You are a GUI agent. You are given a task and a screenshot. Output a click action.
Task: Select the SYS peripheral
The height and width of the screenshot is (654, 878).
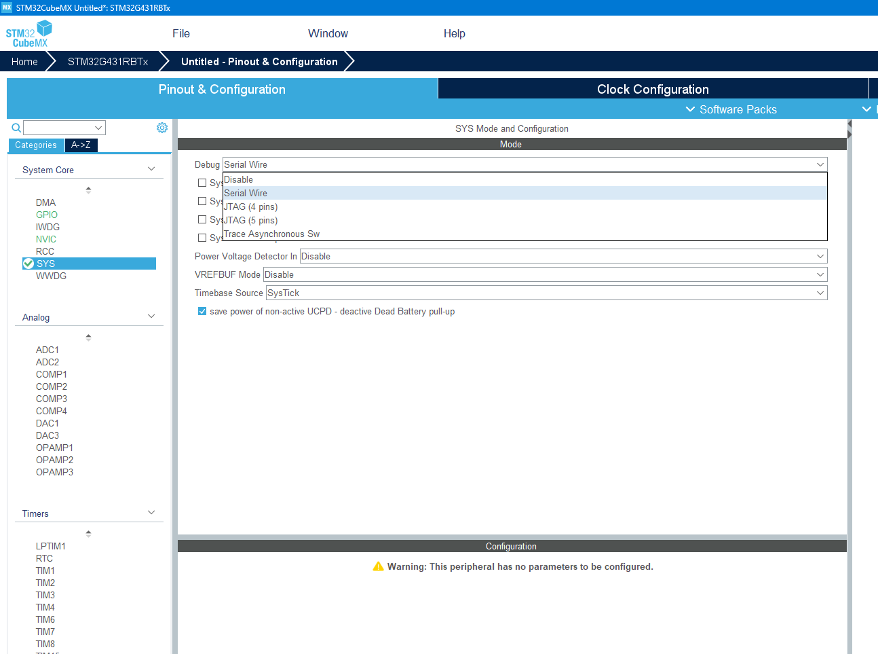point(89,264)
